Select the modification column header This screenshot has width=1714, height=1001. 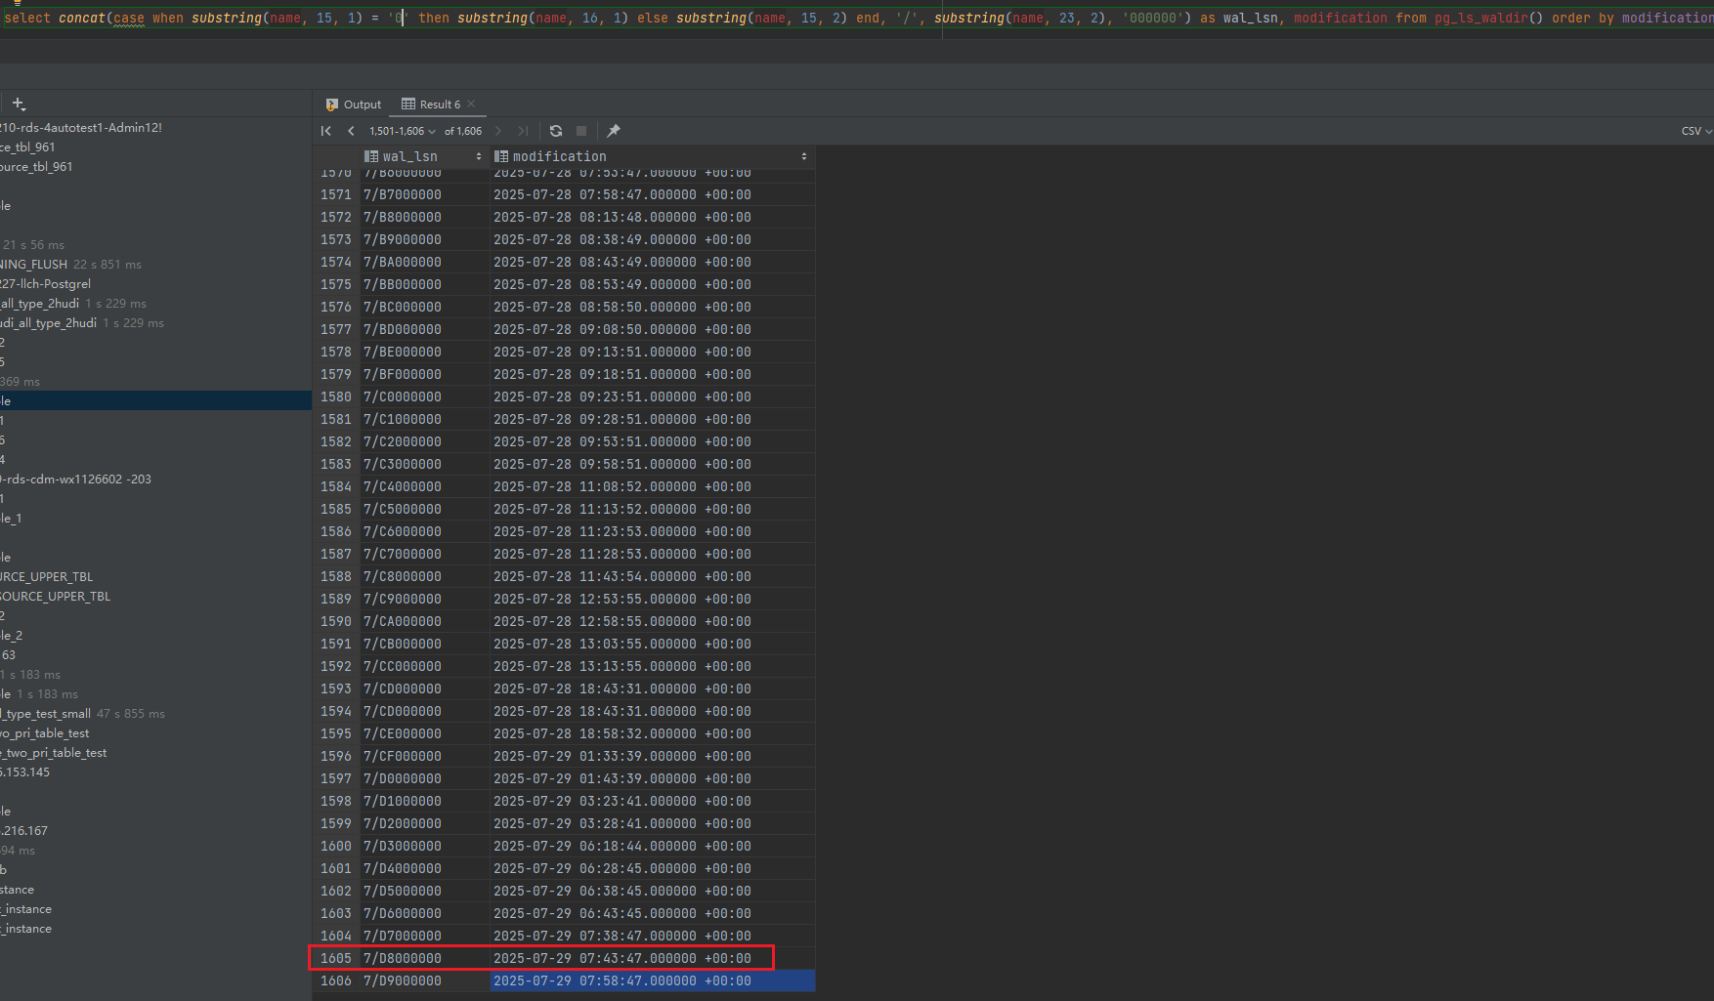point(652,156)
